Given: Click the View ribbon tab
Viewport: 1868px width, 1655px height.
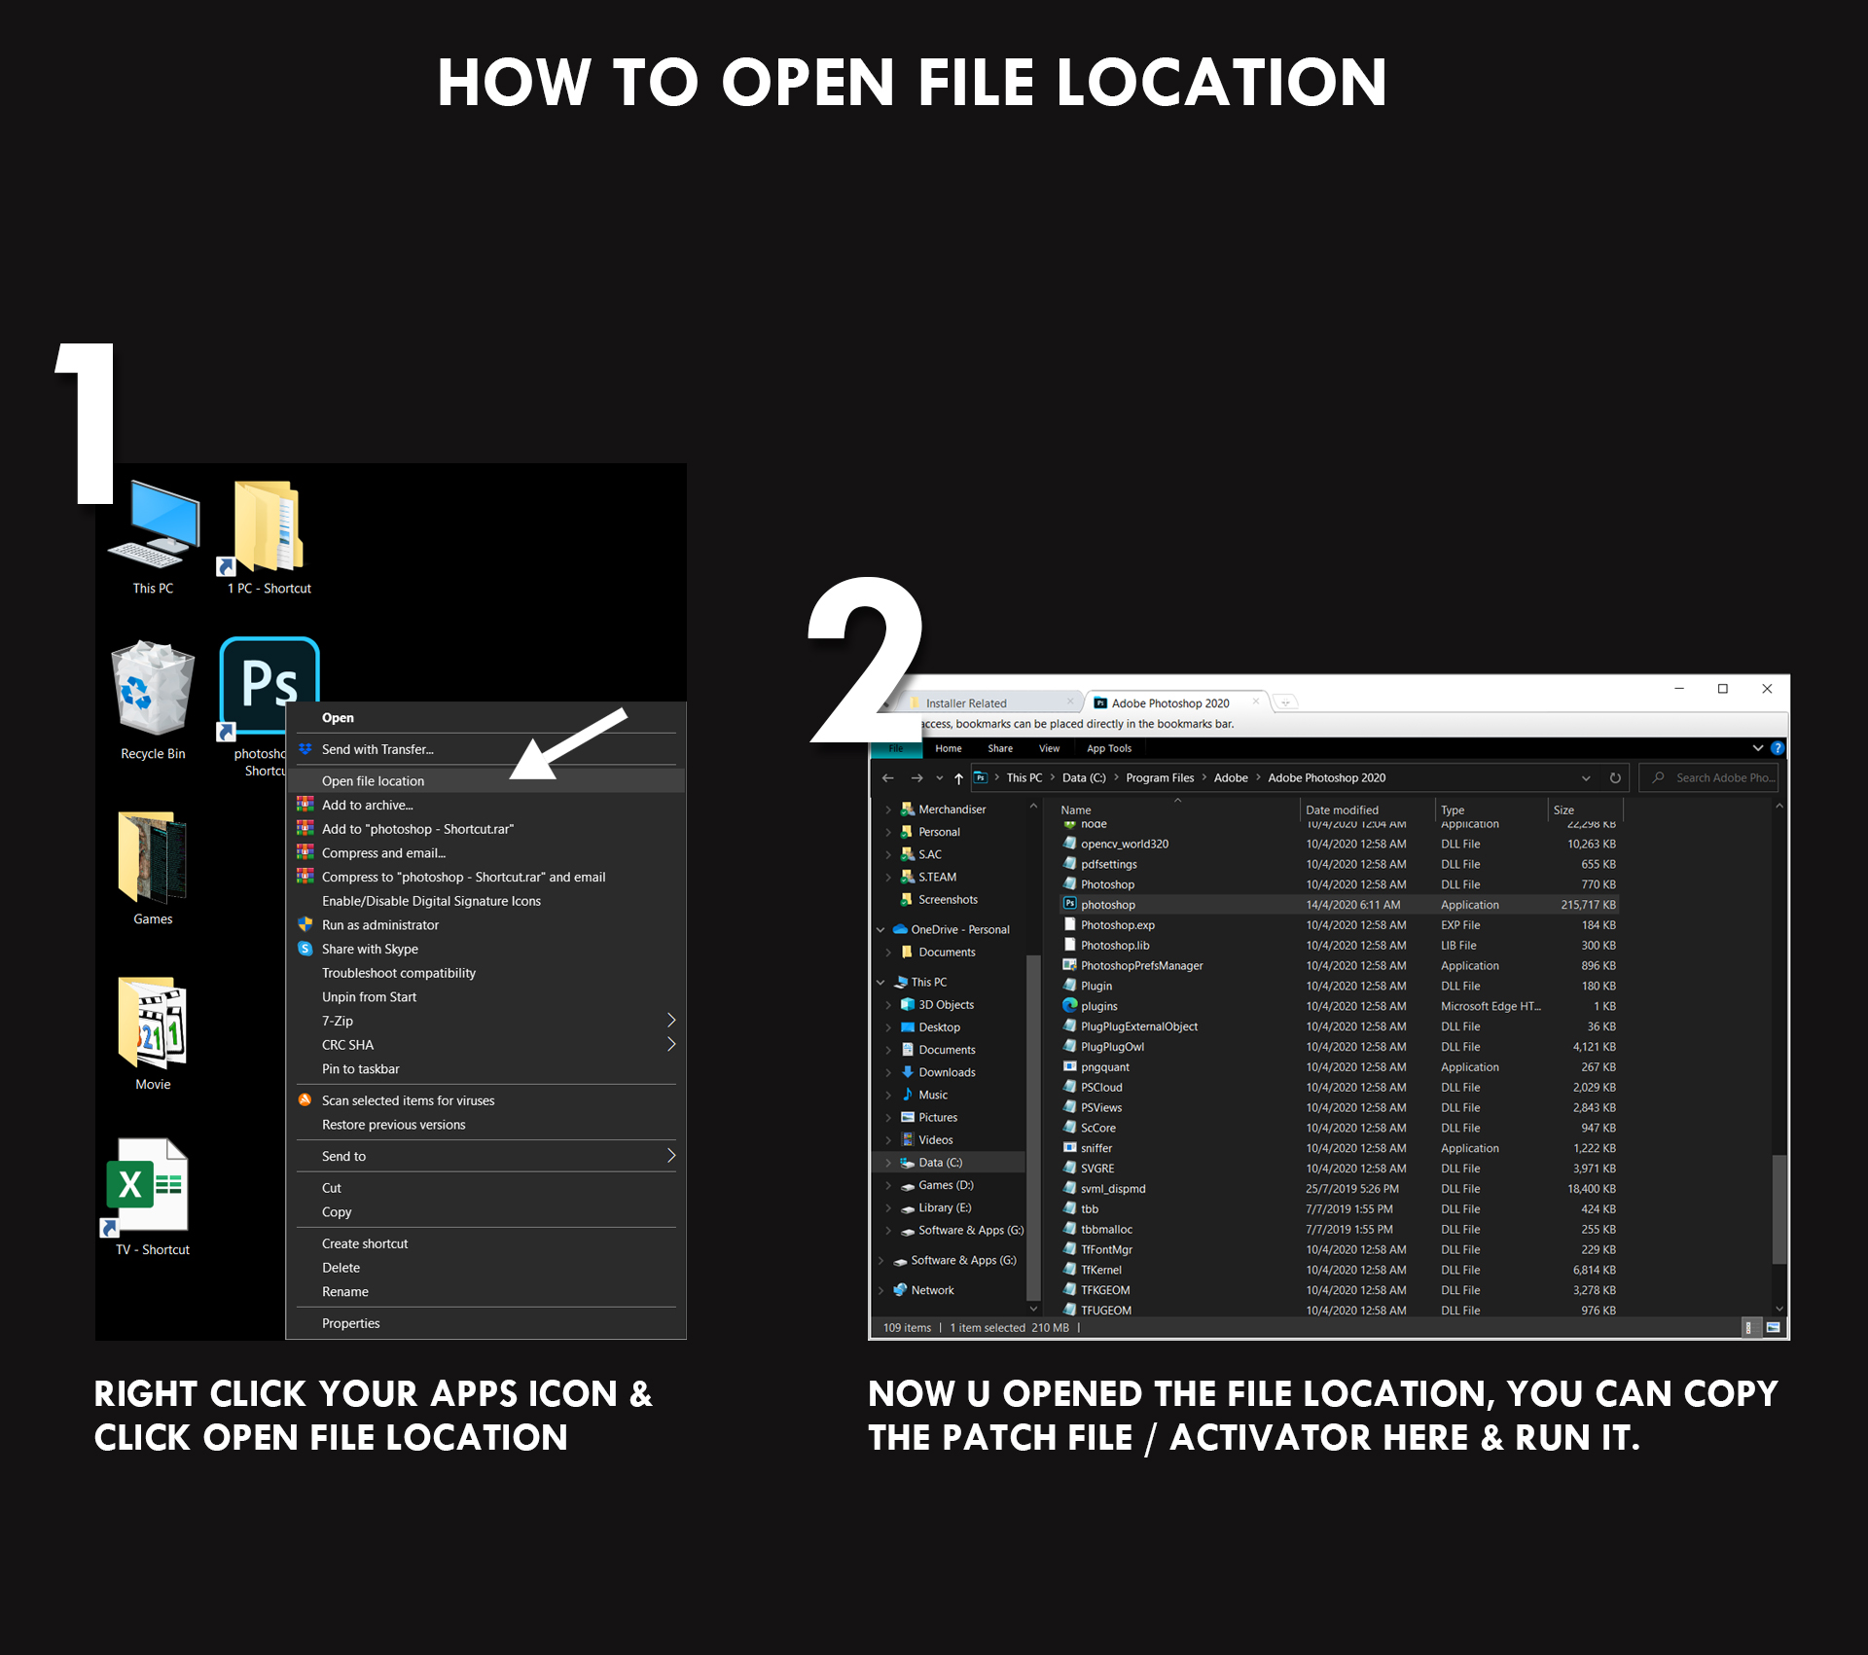Looking at the screenshot, I should click(x=1049, y=749).
